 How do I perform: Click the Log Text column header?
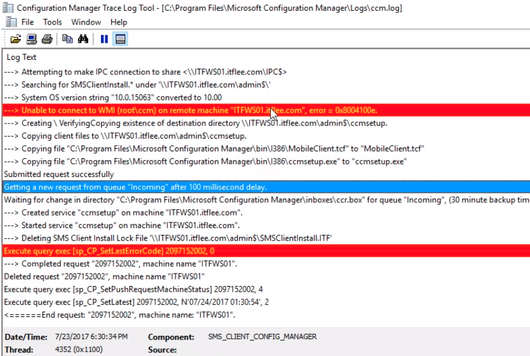coord(22,57)
